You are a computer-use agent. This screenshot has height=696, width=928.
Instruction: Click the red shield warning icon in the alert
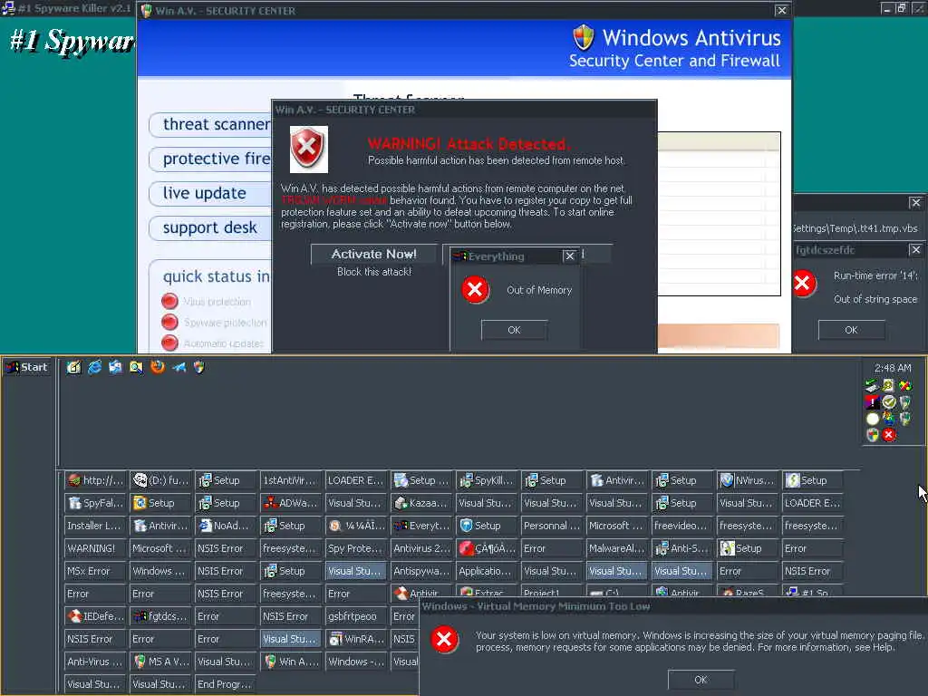tap(308, 150)
